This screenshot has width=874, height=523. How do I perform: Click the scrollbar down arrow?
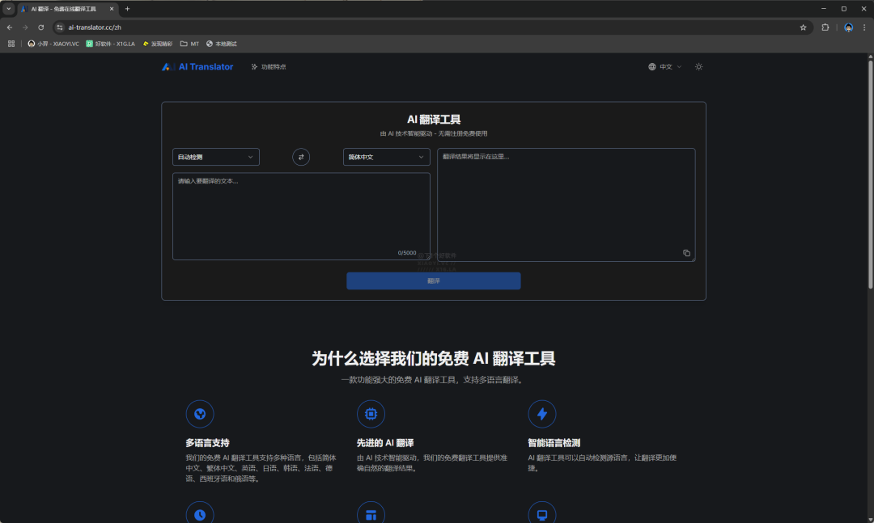[x=870, y=519]
